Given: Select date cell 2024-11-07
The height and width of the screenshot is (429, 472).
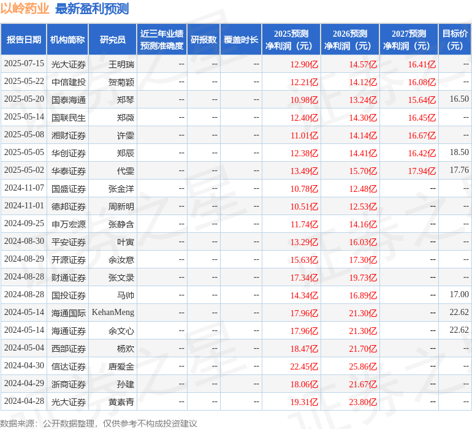Looking at the screenshot, I should 24,188.
